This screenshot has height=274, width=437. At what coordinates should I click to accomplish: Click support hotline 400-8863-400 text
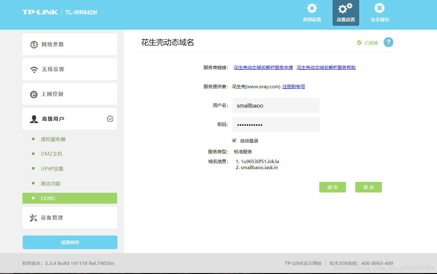click(x=377, y=263)
